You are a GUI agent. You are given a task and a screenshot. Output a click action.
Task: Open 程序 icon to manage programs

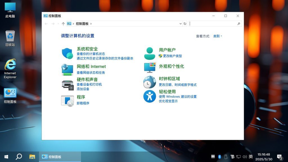67,101
